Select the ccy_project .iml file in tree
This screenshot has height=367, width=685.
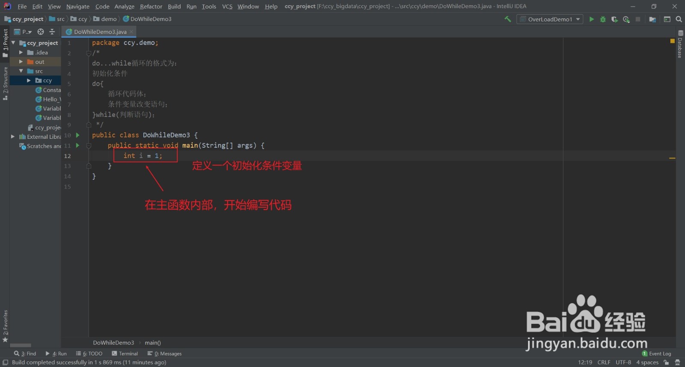click(x=45, y=128)
